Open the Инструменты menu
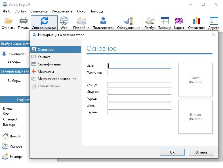The width and height of the screenshot is (223, 168). (x=62, y=11)
